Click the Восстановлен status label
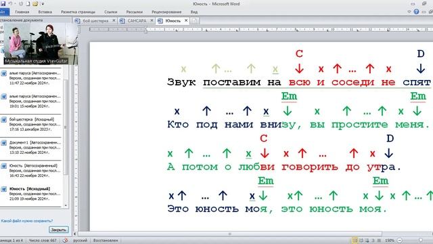This screenshot has height=244, width=433. click(106, 241)
